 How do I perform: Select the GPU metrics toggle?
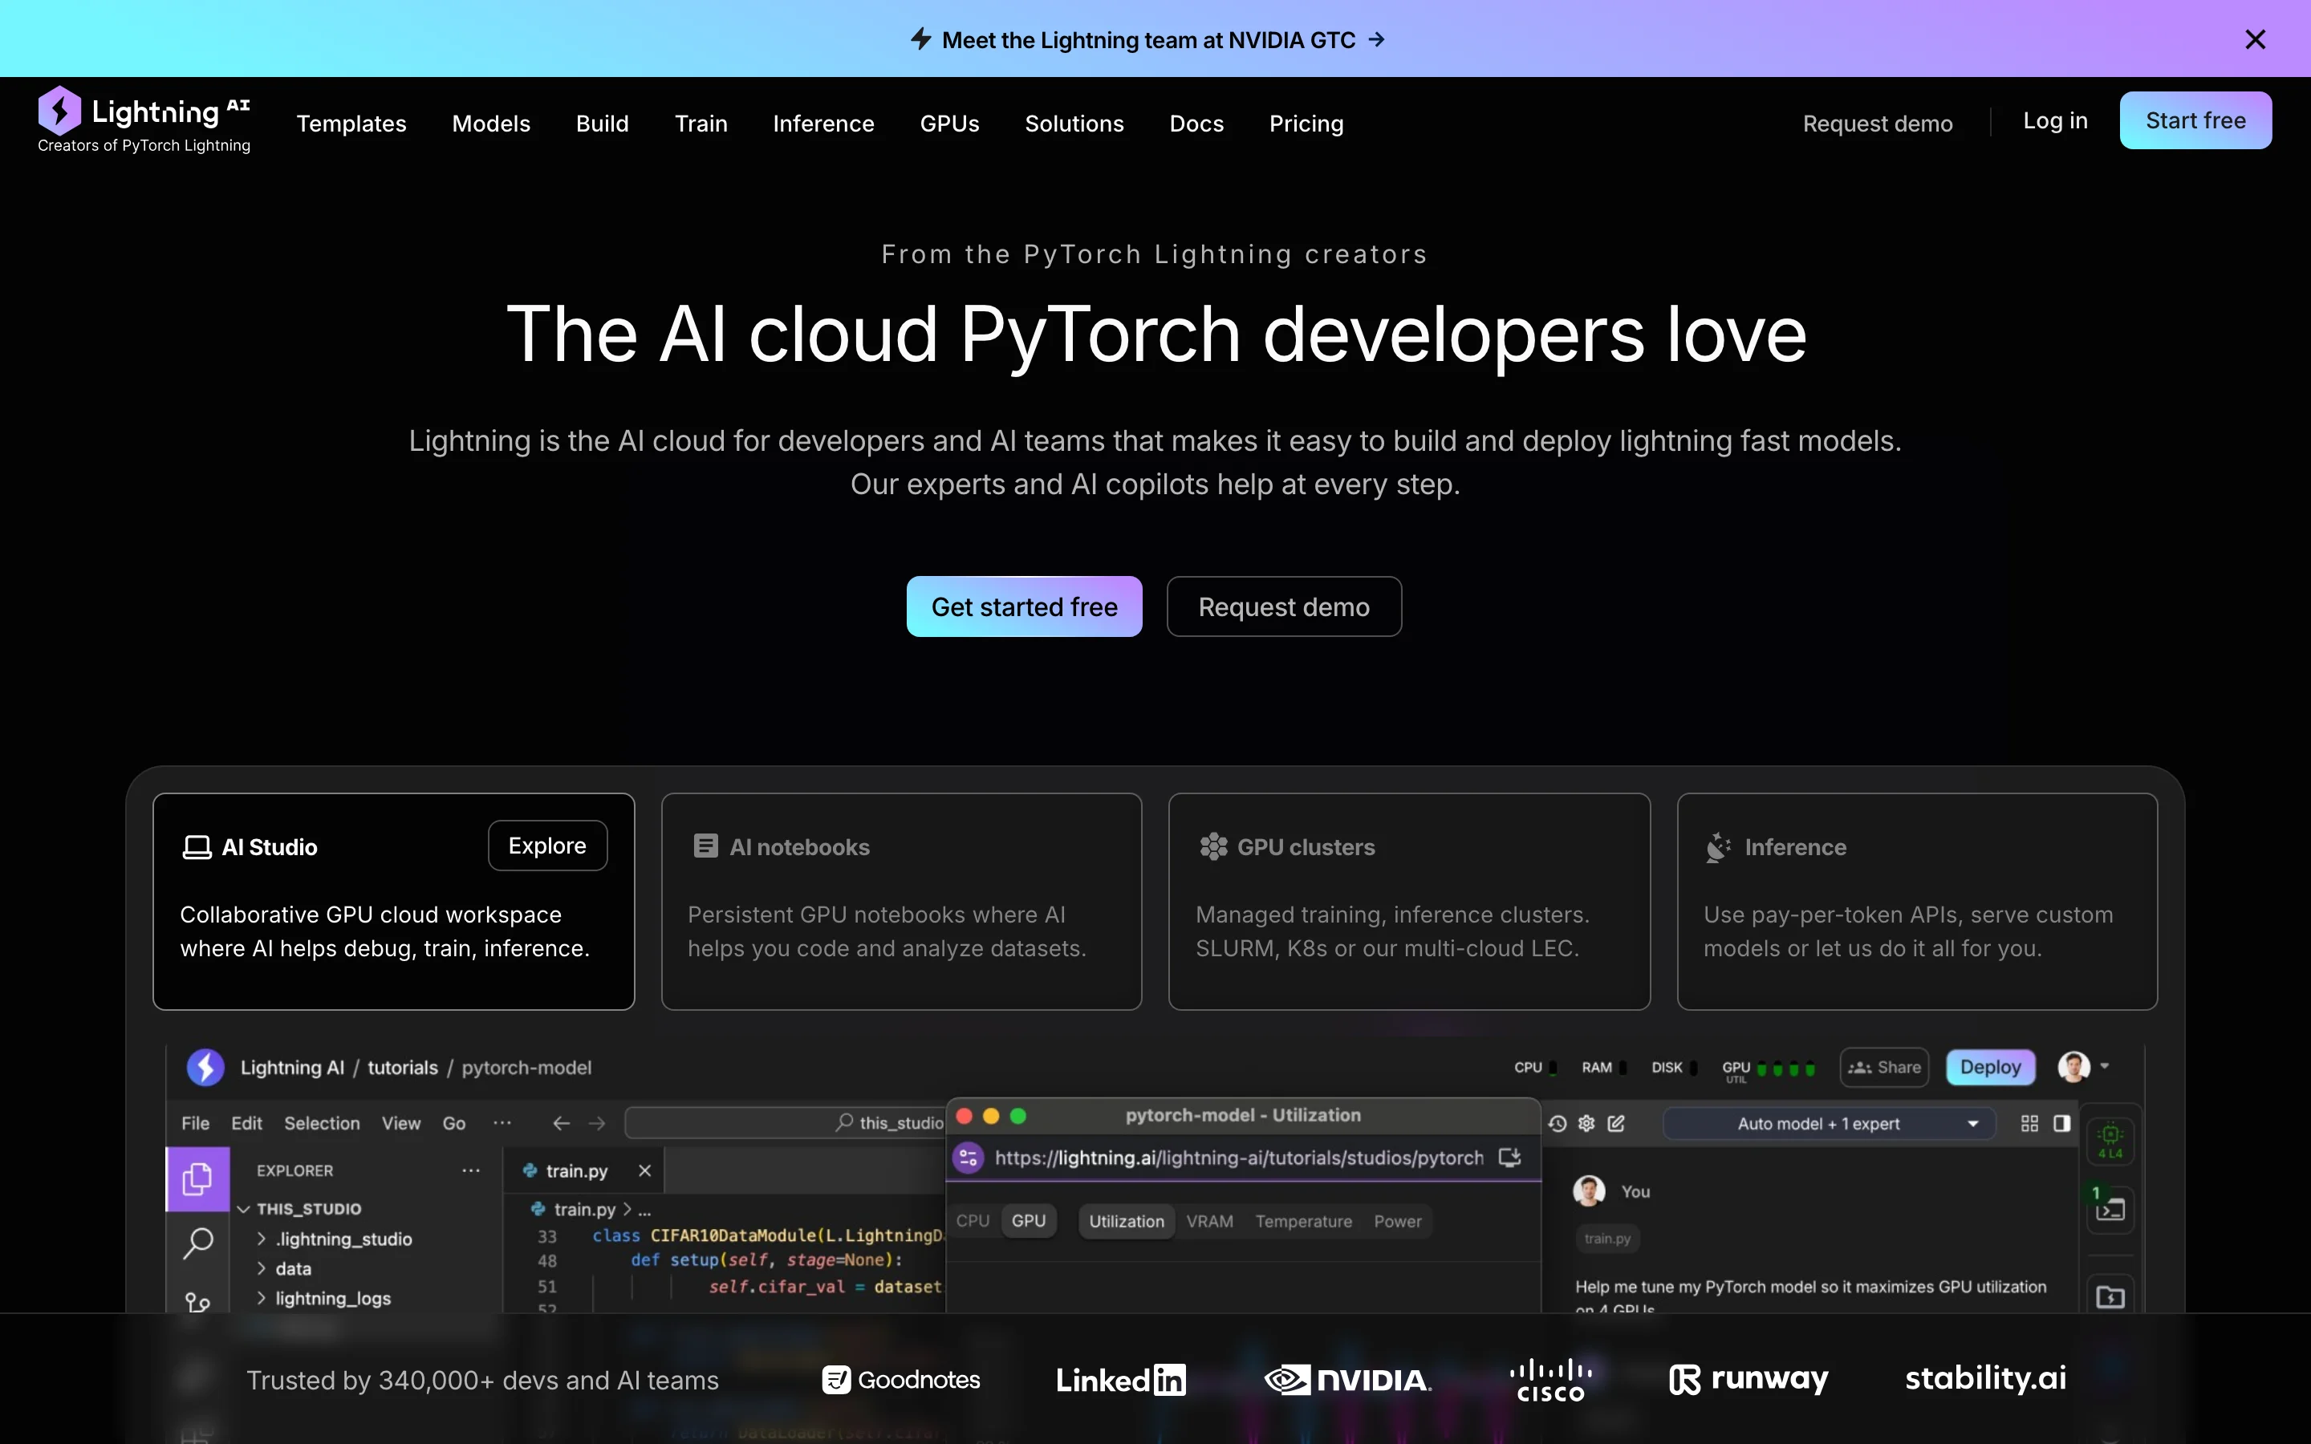1029,1220
